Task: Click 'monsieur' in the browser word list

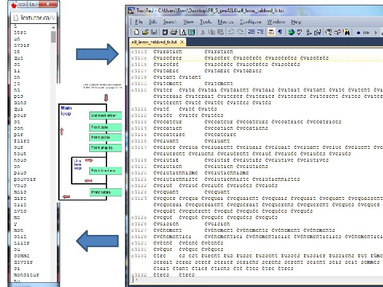Action: point(27,275)
